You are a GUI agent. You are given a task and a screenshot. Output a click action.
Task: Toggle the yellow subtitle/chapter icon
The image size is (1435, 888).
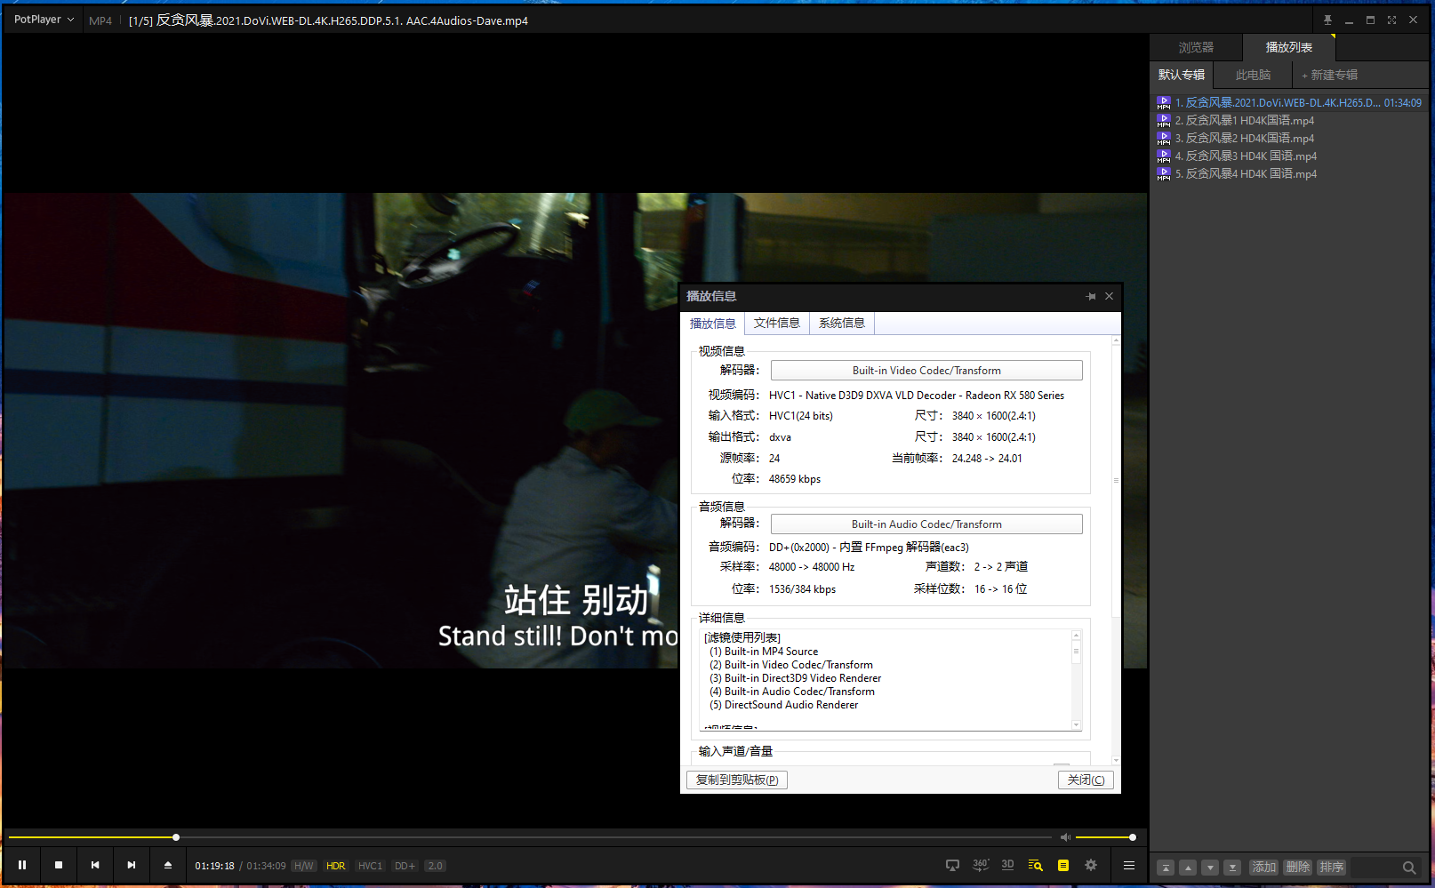coord(1063,865)
